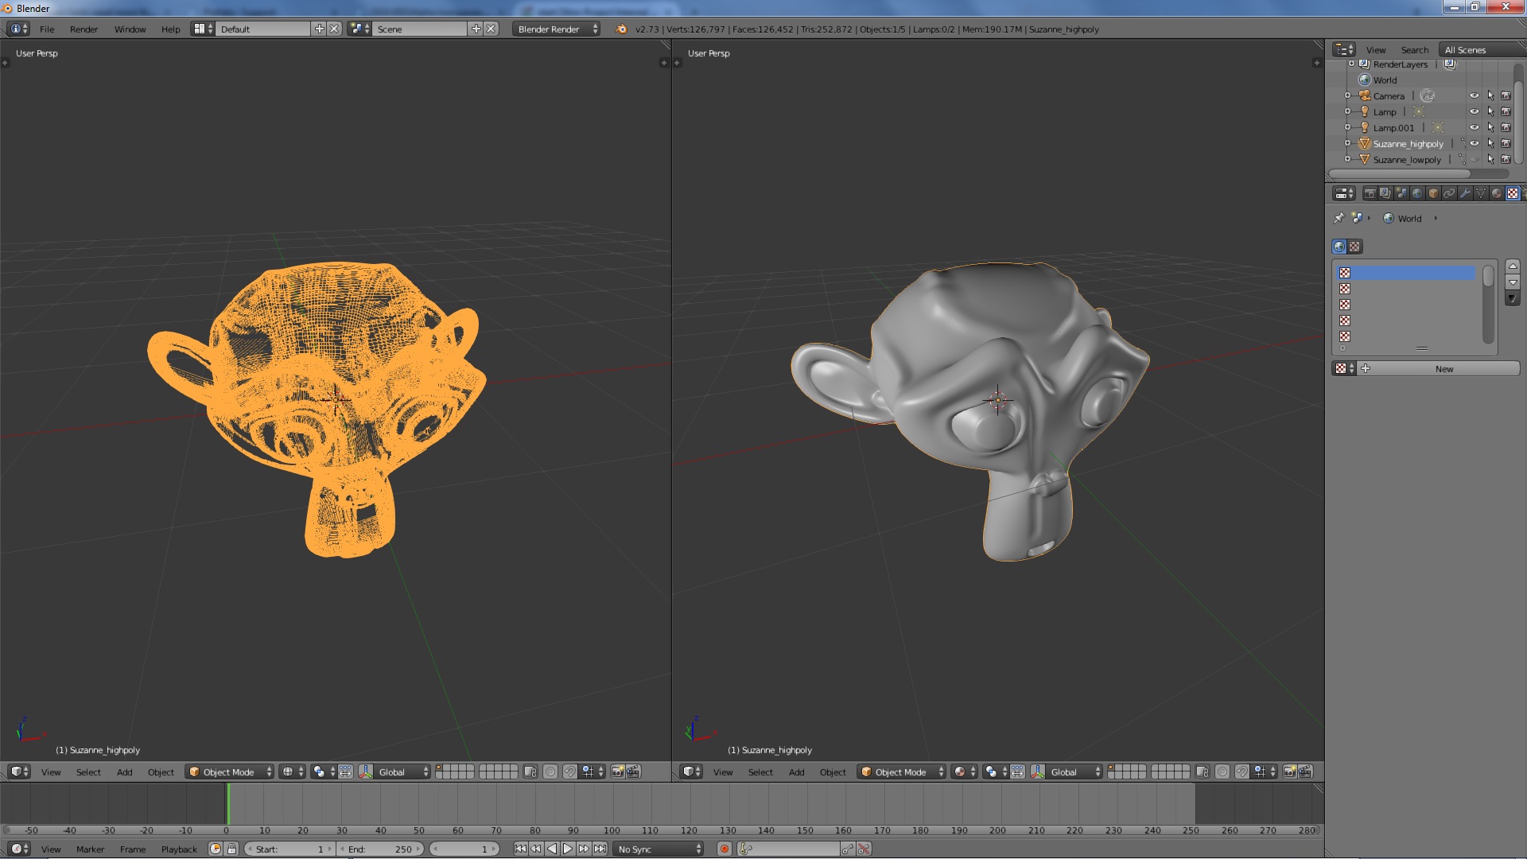Toggle lock camera and layers in left viewport
Image resolution: width=1527 pixels, height=859 pixels.
530,772
